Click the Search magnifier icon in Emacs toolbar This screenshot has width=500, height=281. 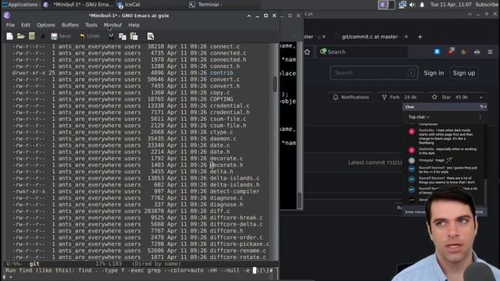click(151, 37)
